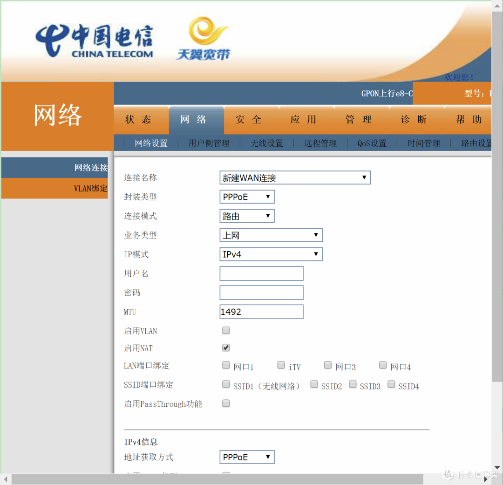Viewport: 503px width, 485px height.
Task: Check the SSID4 binding checkbox
Action: (391, 384)
